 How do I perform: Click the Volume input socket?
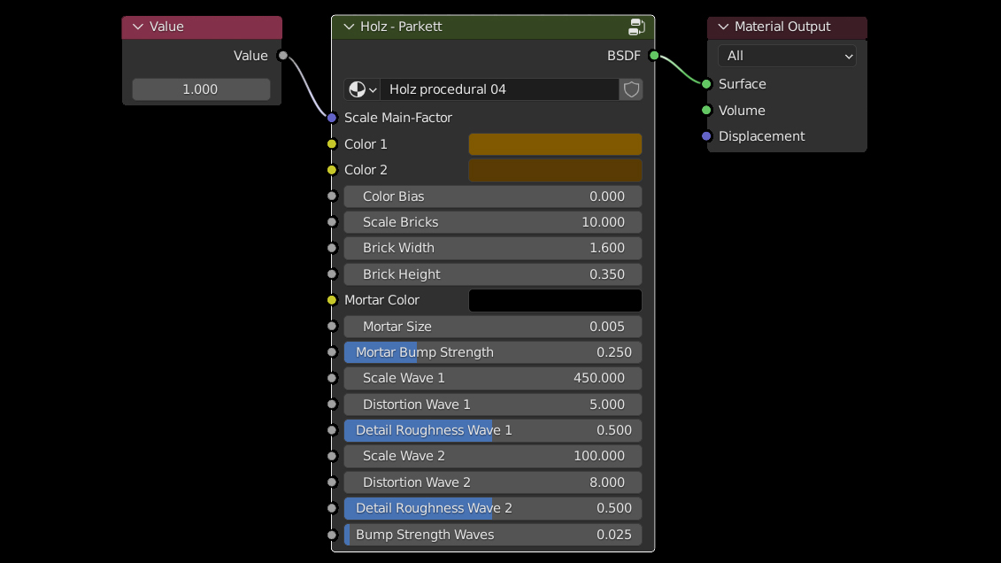coord(706,111)
